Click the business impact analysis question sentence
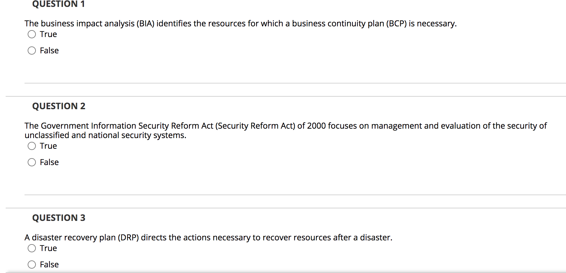 [x=241, y=24]
